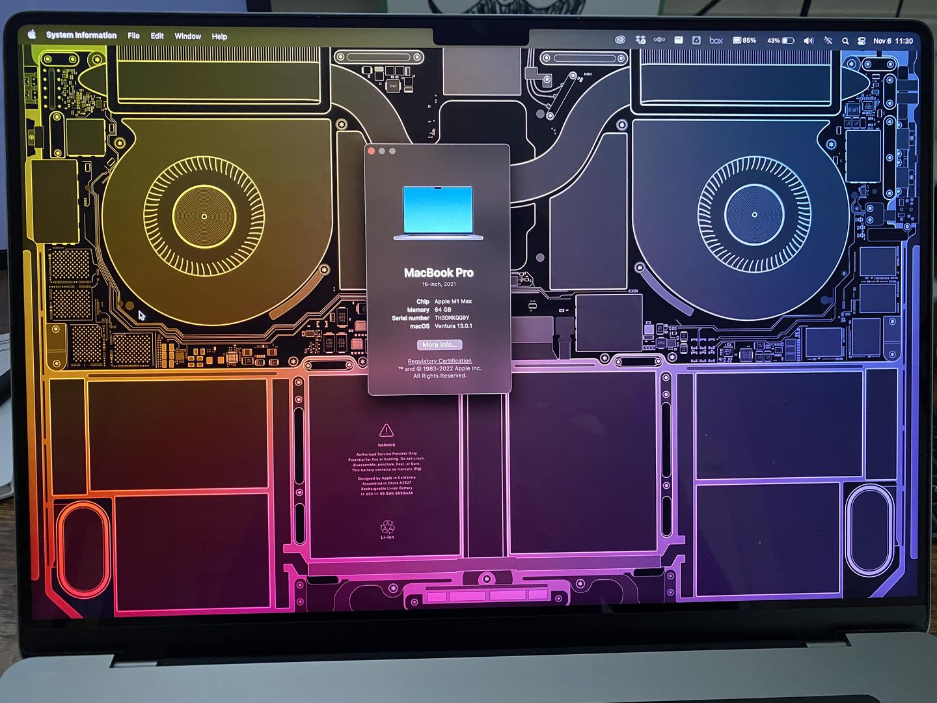
Task: Open the File menu
Action: (133, 36)
